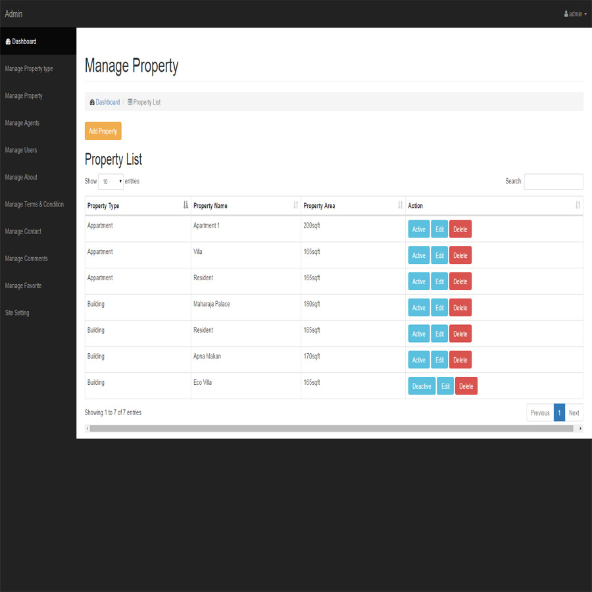
Task: Click the Dashboard breadcrumb link
Action: point(107,102)
